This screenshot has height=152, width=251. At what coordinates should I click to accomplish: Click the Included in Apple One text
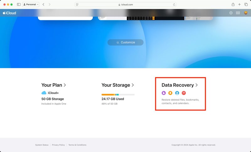(x=54, y=104)
